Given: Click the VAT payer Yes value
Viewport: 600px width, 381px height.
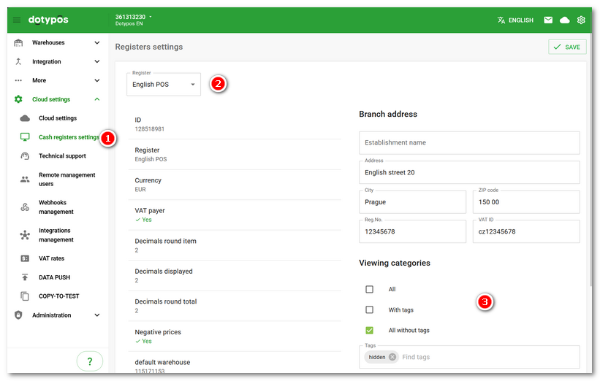Looking at the screenshot, I should [143, 220].
